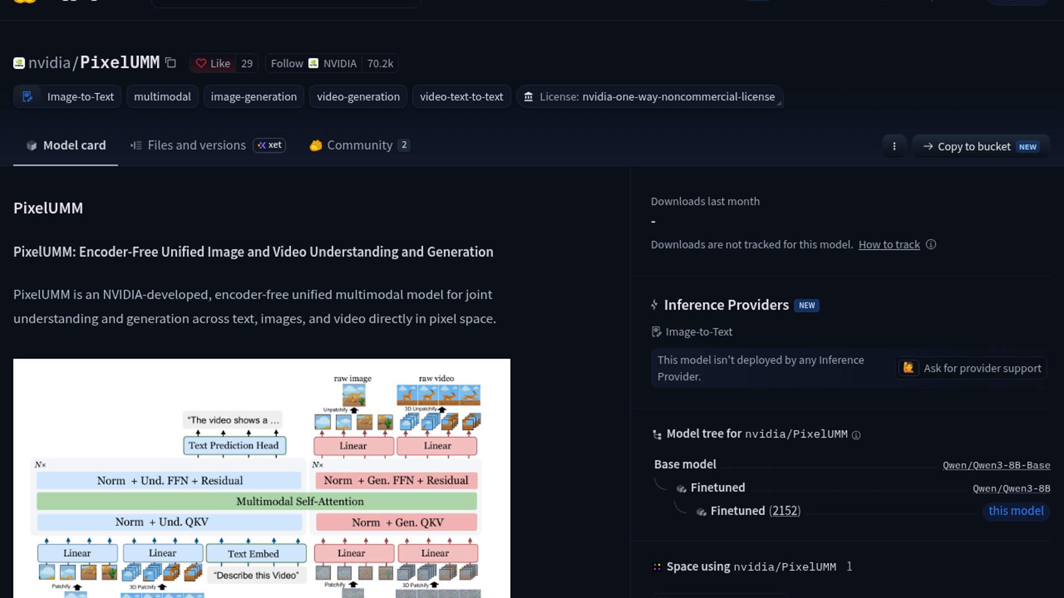Like the PixelUMM model
This screenshot has height=598, width=1064.
(213, 64)
